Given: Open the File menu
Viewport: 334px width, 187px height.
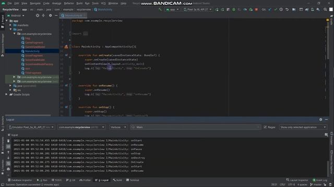Looking at the screenshot, I should (9, 3).
